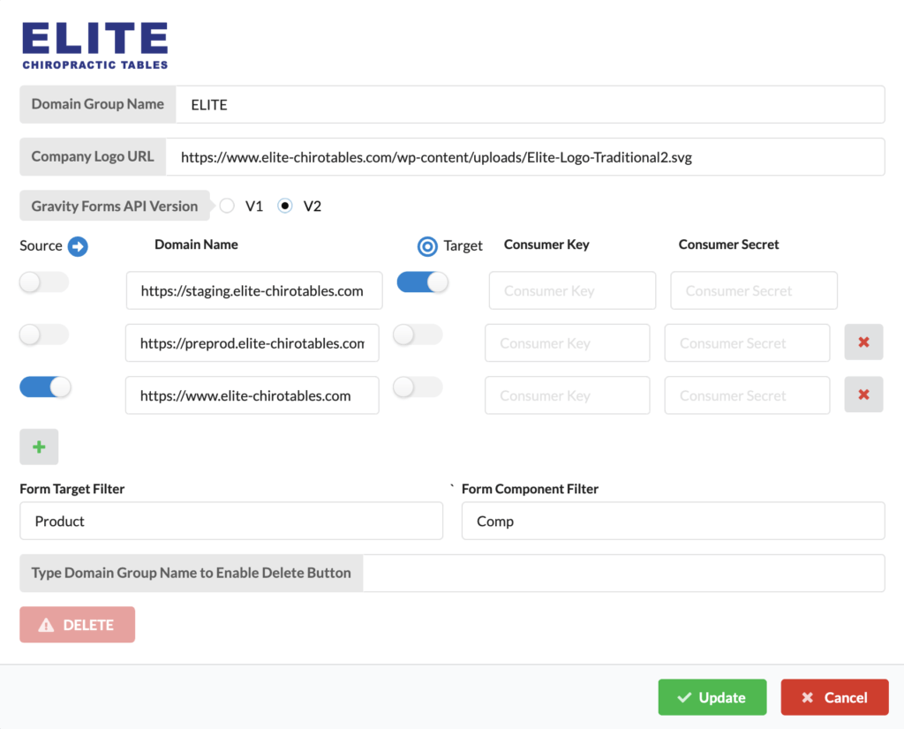
Task: Click the Domain Name column header
Action: click(x=196, y=244)
